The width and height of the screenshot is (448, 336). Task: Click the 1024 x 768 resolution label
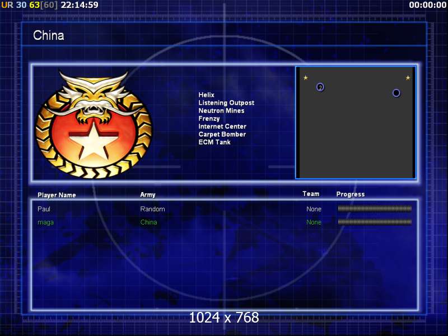coord(224,318)
